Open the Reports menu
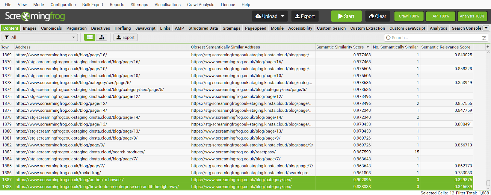 [117, 5]
